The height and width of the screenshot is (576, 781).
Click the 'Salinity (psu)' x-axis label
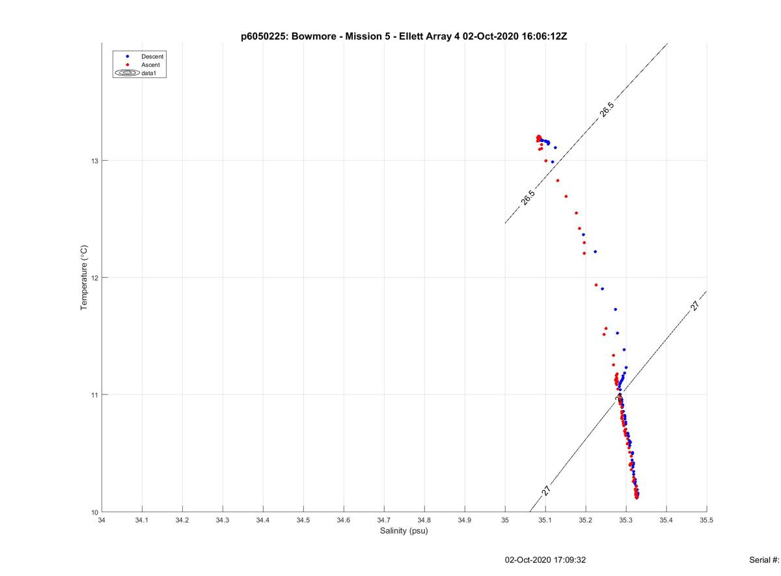tap(404, 531)
